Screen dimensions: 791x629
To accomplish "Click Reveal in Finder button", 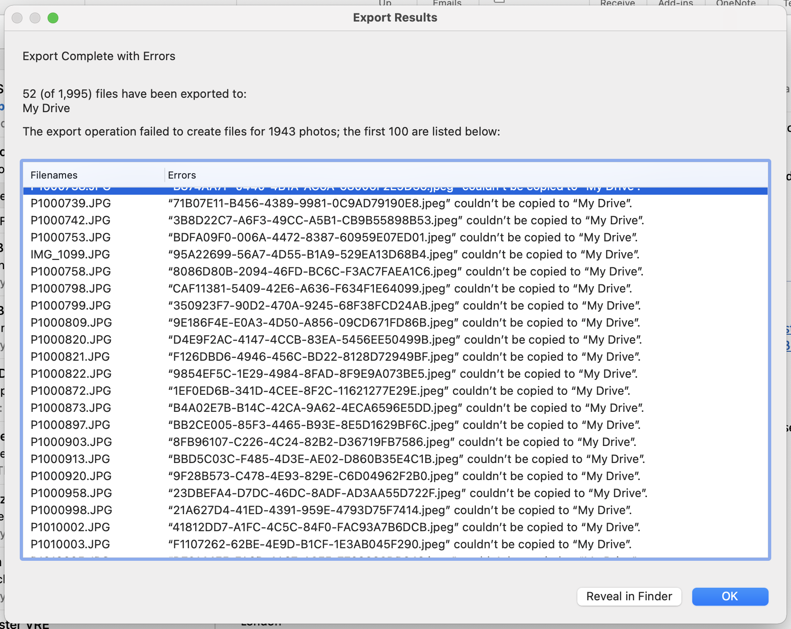I will 629,596.
